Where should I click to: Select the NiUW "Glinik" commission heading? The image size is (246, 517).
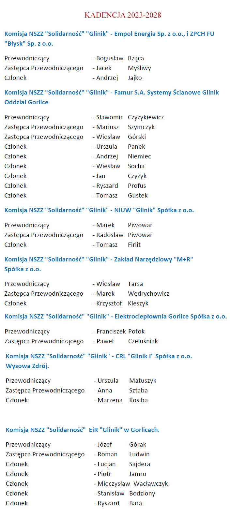[x=99, y=210]
